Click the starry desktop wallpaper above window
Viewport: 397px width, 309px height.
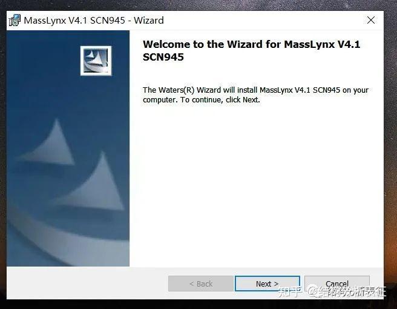point(198,5)
